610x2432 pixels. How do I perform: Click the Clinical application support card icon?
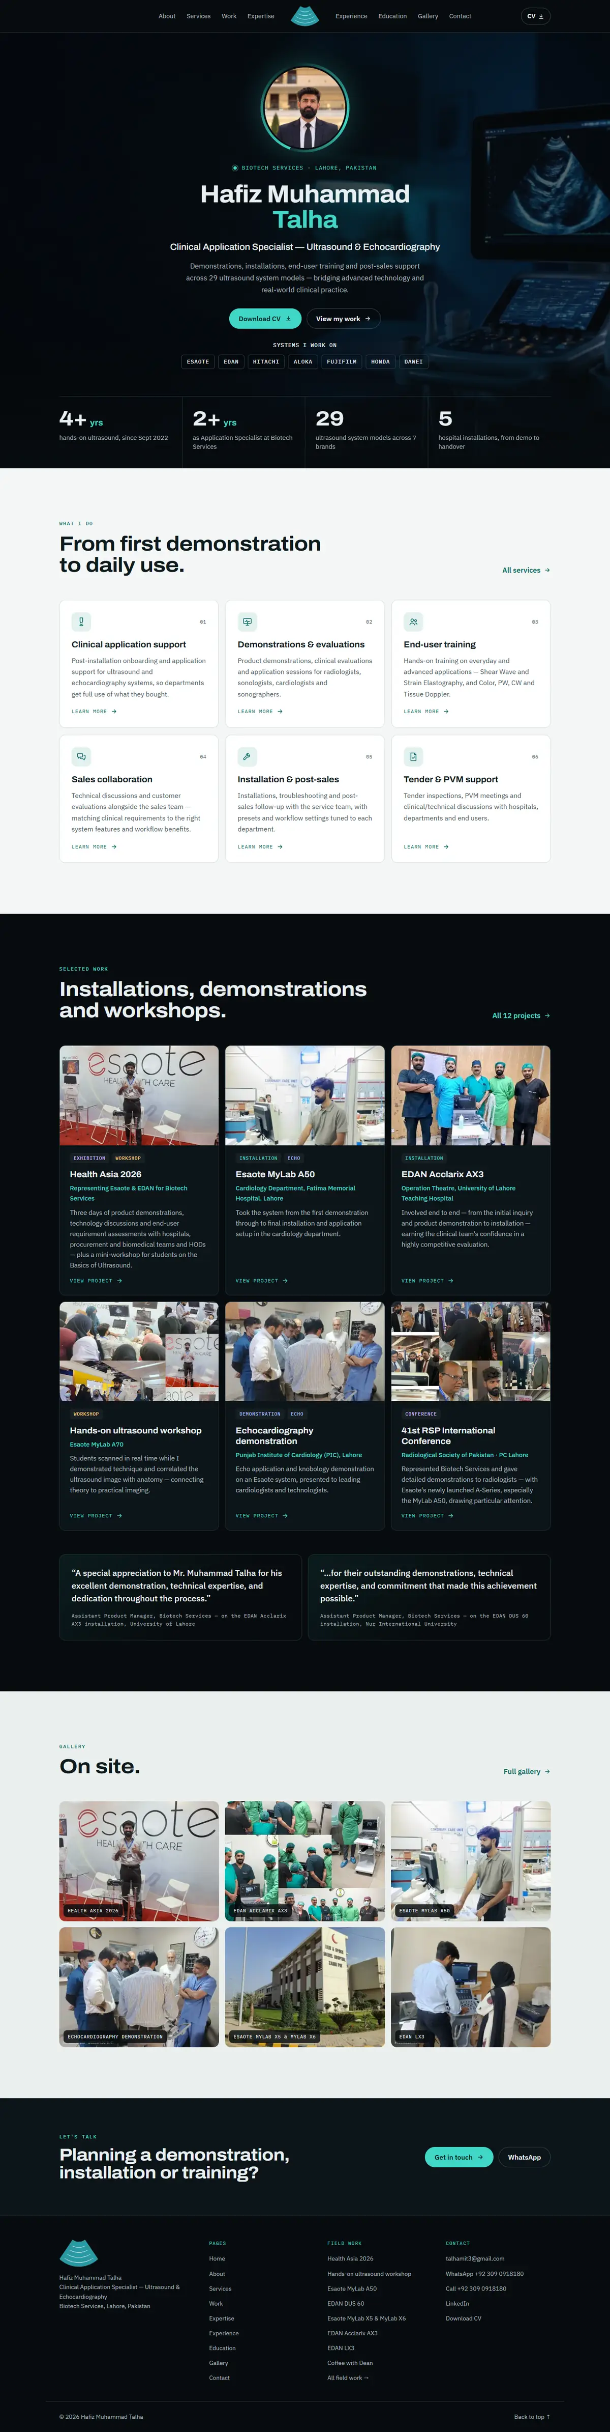tap(81, 621)
